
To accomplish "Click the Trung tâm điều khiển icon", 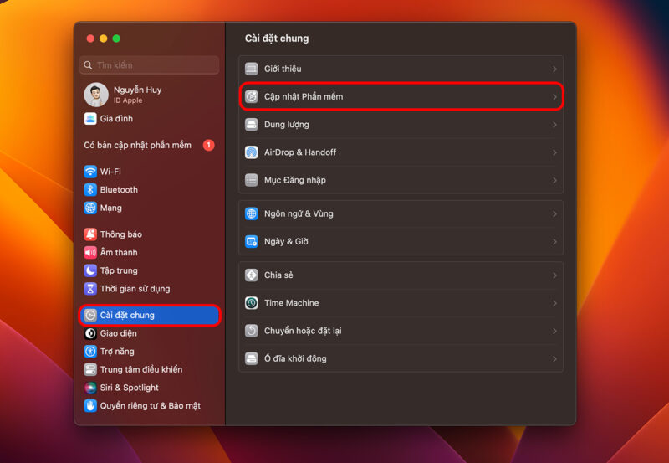I will click(x=90, y=369).
